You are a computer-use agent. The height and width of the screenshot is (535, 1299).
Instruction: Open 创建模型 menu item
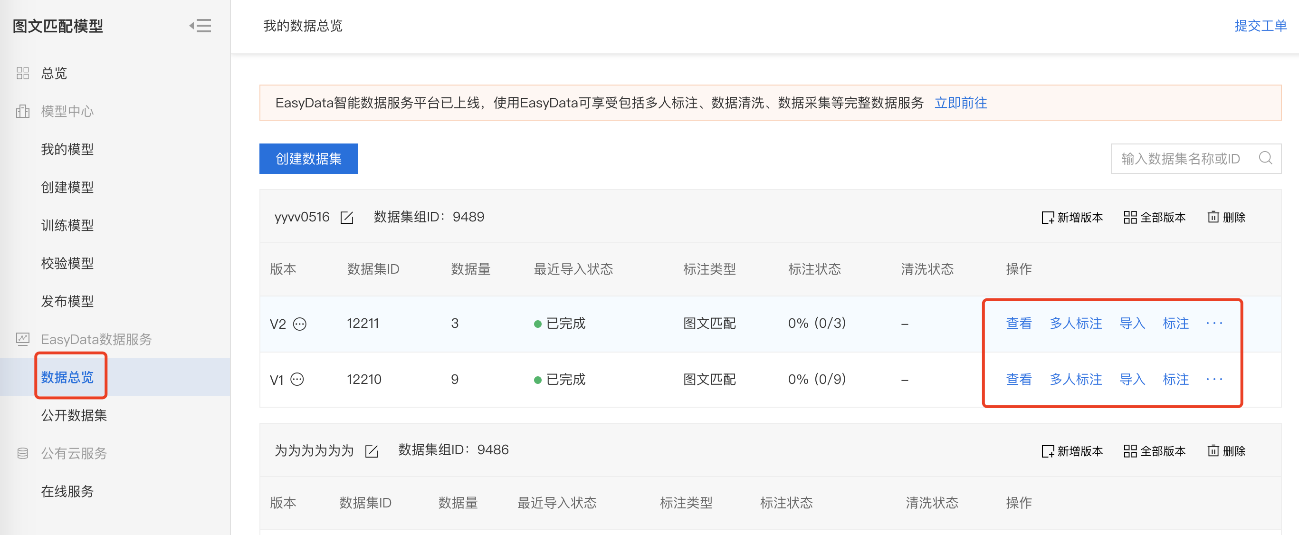(x=67, y=187)
